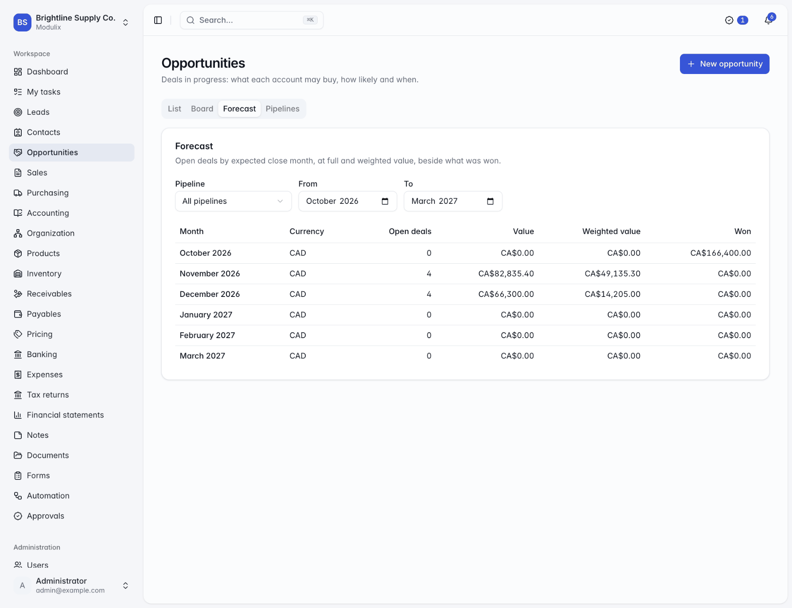Click the March 2027 To field
The width and height of the screenshot is (792, 608).
pos(453,201)
